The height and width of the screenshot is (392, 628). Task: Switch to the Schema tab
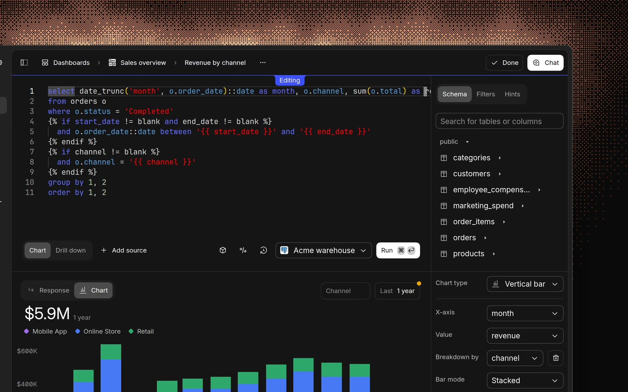454,94
